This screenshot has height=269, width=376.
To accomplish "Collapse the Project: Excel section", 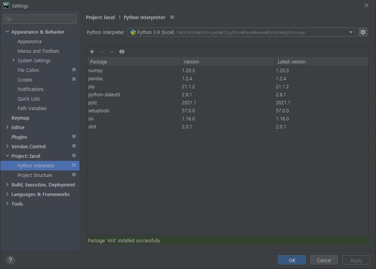I will [x=7, y=156].
